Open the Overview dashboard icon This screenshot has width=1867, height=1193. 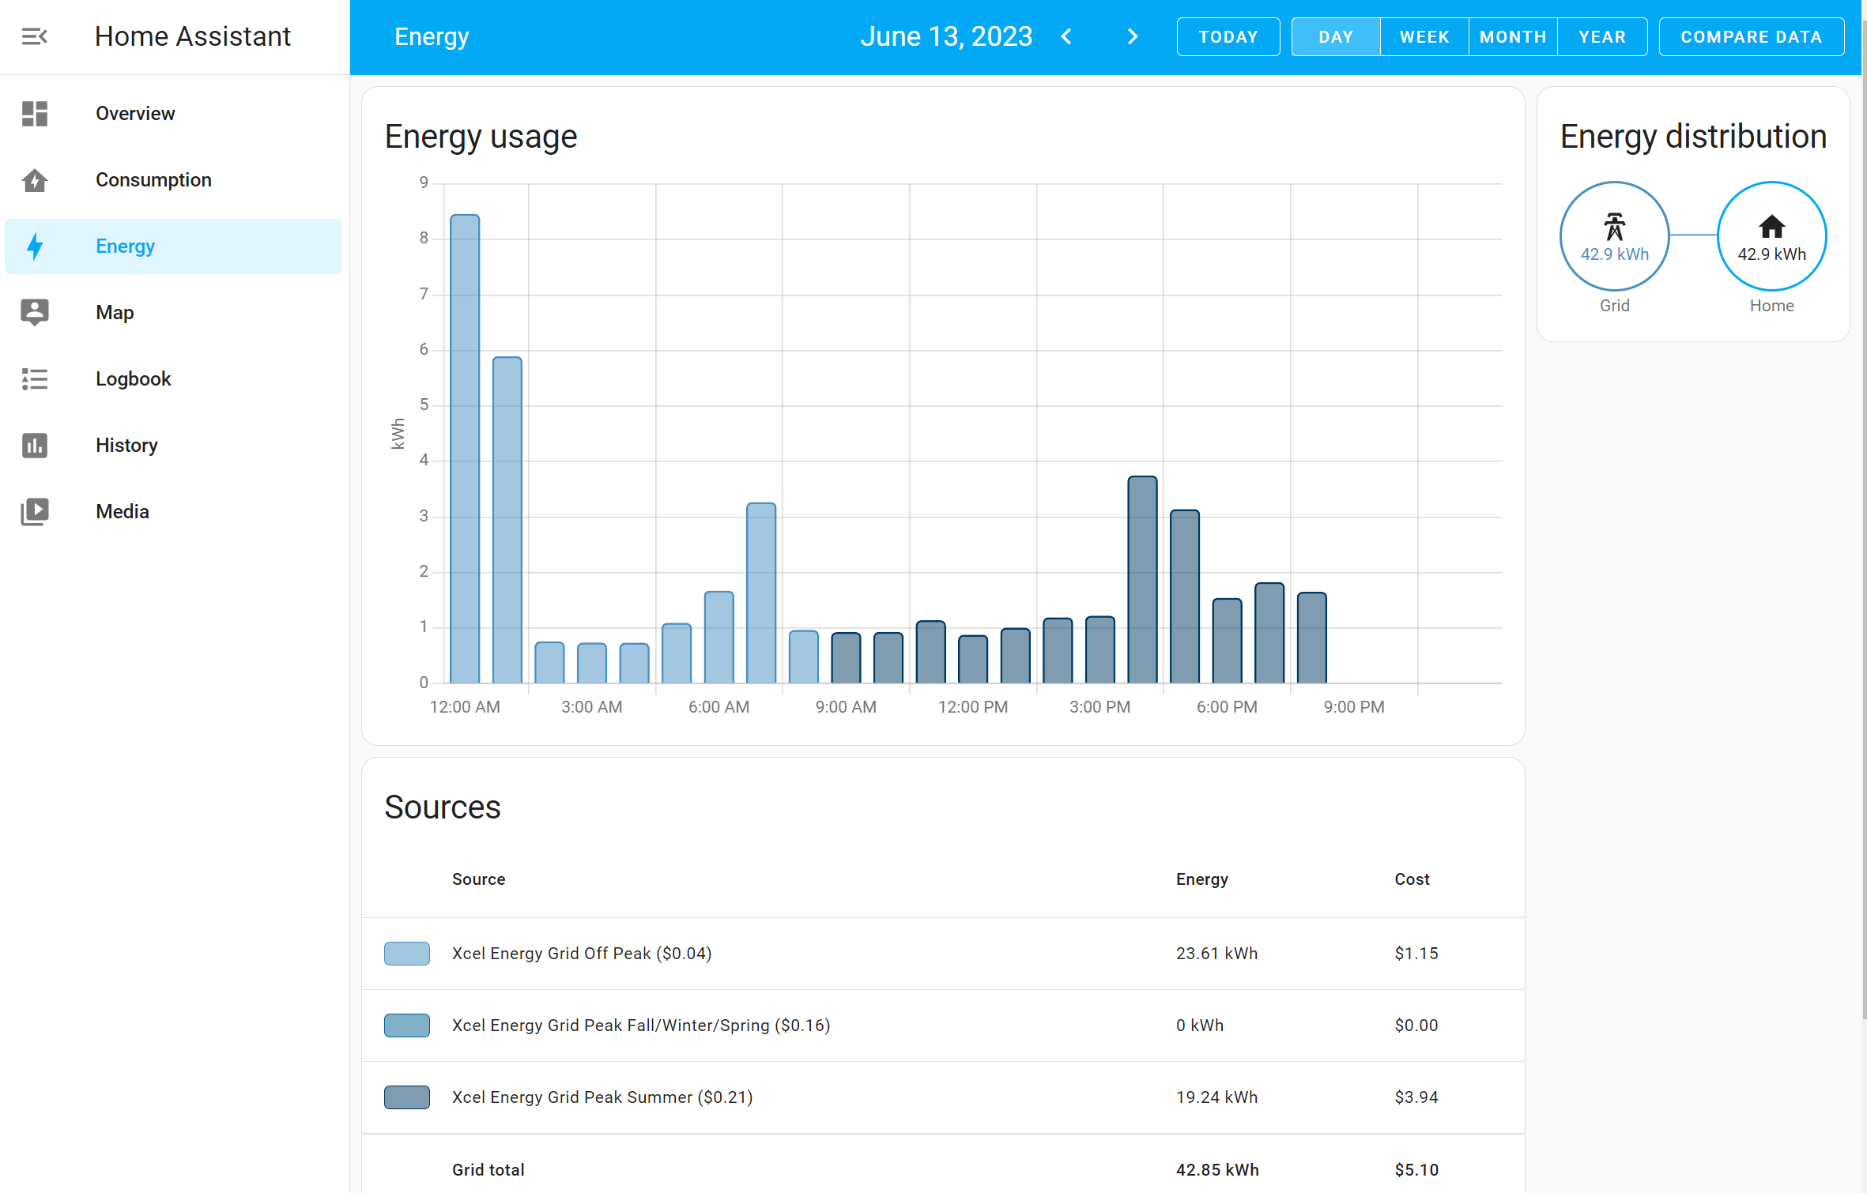coord(35,114)
